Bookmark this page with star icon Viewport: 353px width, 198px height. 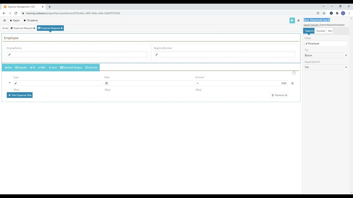[324, 13]
